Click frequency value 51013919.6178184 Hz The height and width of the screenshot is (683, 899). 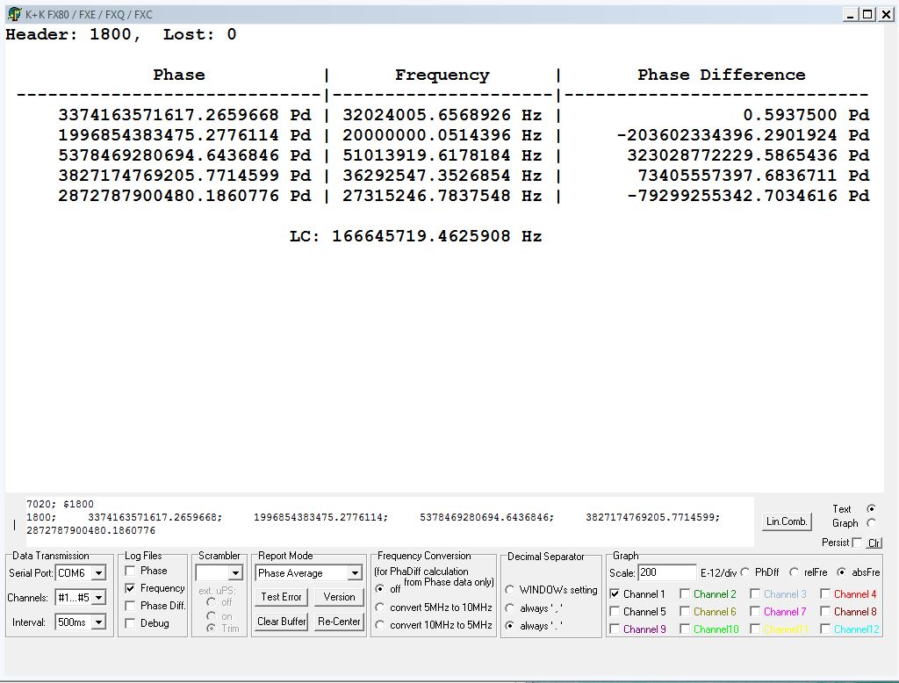[x=442, y=155]
